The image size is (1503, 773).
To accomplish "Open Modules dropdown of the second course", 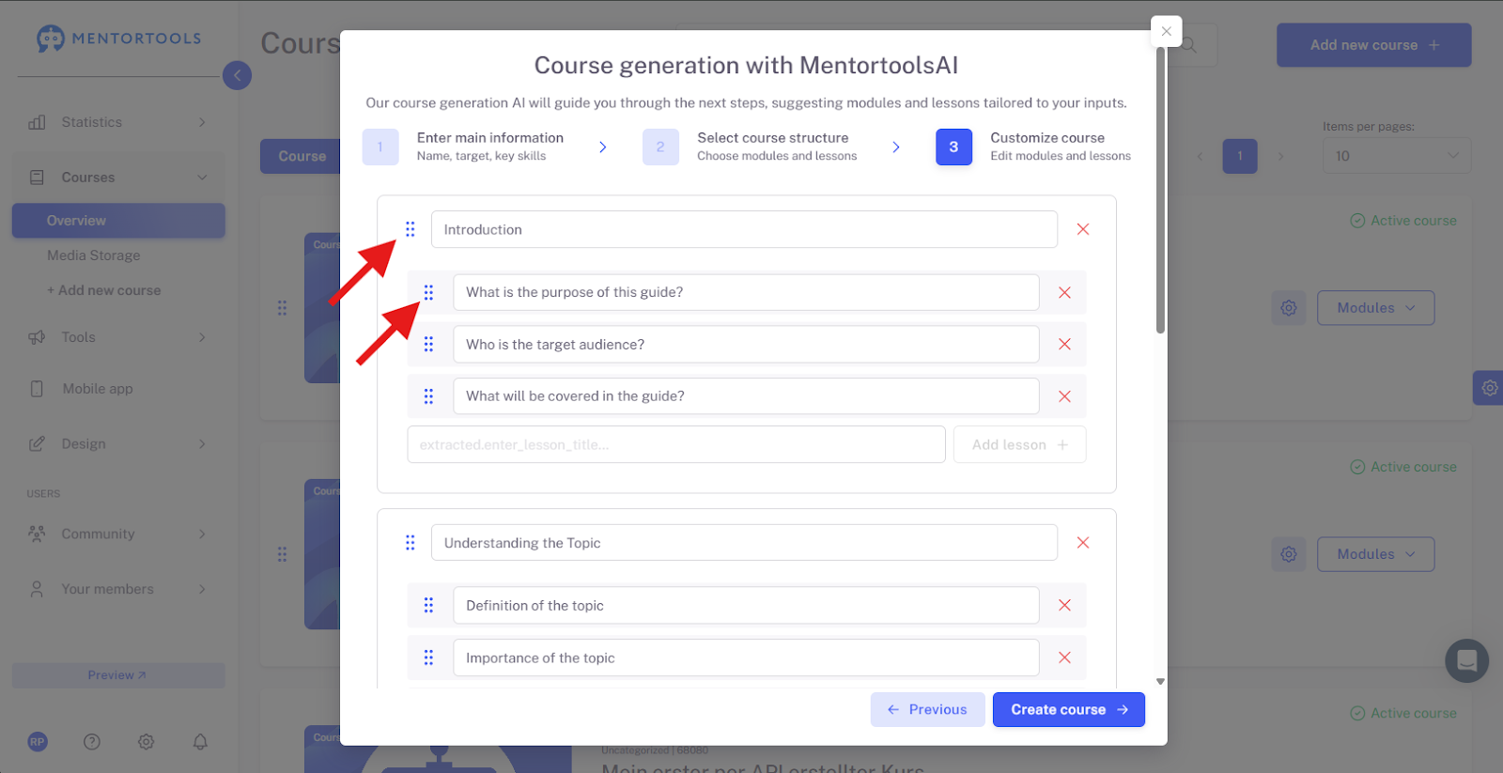I will [1375, 554].
